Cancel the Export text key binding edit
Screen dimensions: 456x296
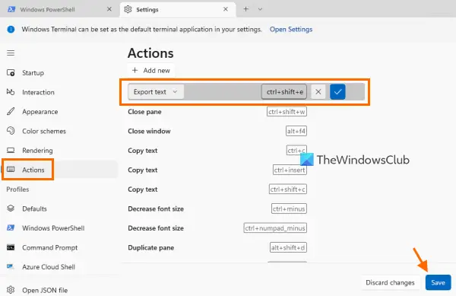tap(318, 92)
